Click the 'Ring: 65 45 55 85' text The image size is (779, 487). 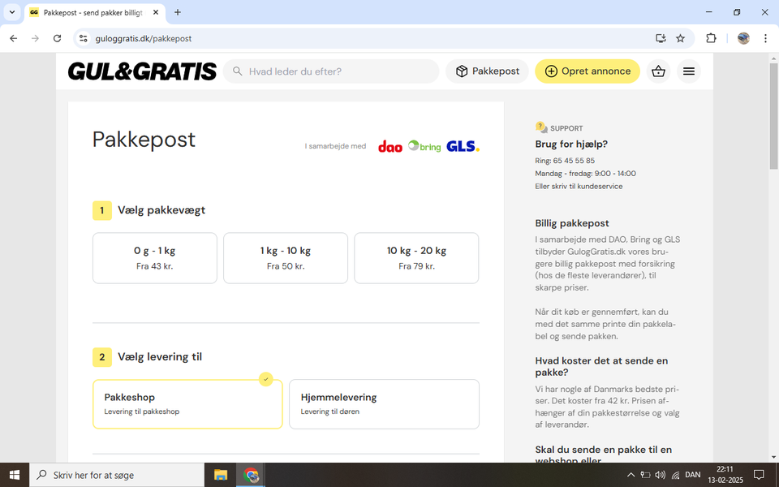565,161
